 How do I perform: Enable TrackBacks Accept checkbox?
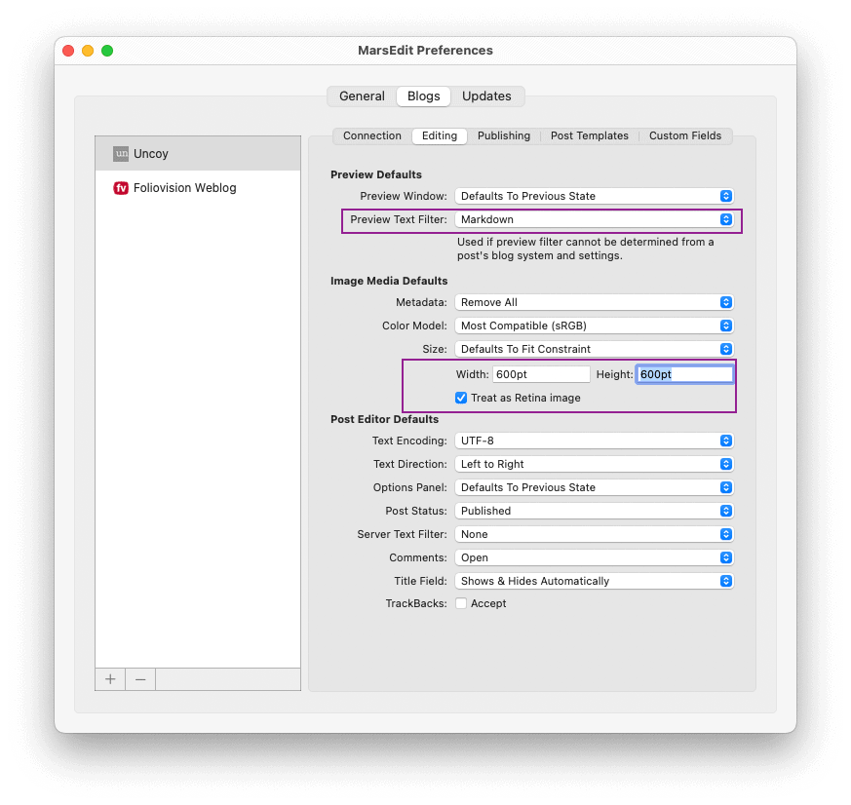tap(461, 603)
